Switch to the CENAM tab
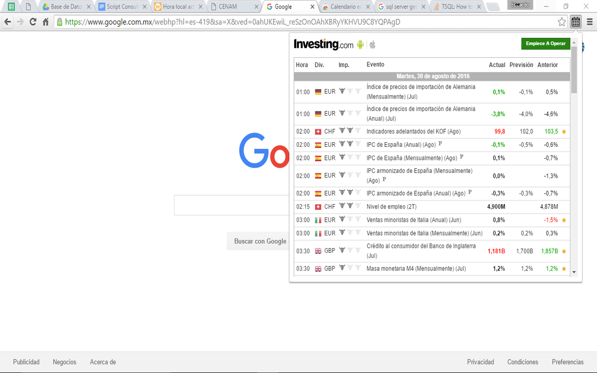Screen dimensions: 597x373 tap(235, 7)
